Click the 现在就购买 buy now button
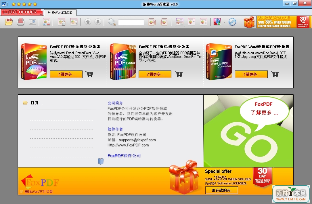Screen dimensions: 312x204 222,190
